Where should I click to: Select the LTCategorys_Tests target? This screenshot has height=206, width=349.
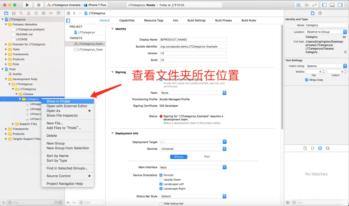[88, 49]
